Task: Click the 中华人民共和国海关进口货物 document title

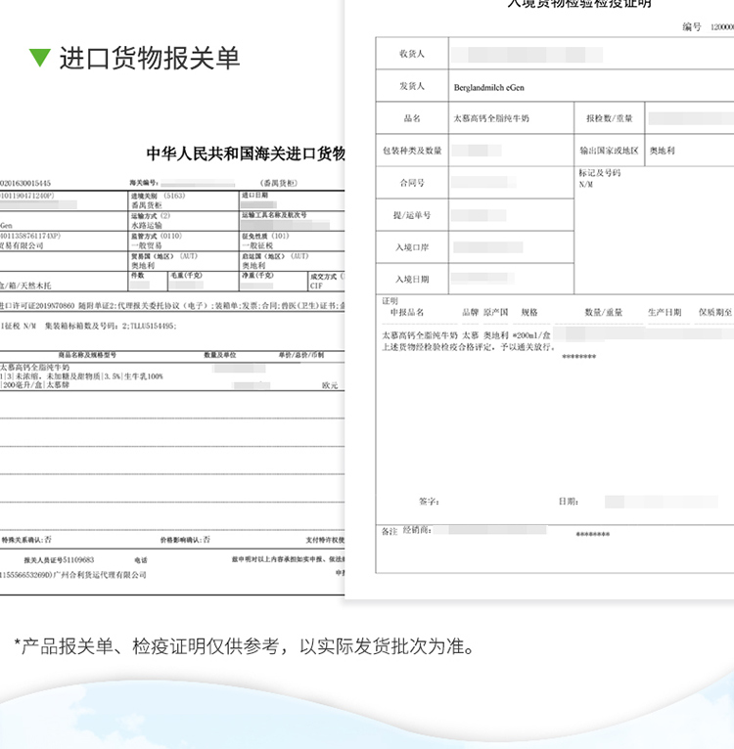Action: pyautogui.click(x=246, y=154)
